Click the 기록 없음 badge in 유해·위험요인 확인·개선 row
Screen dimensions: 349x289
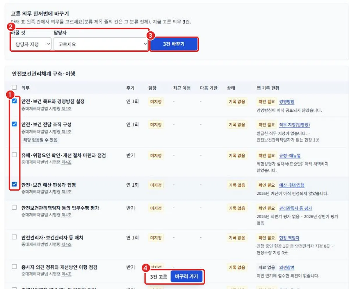pos(237,156)
